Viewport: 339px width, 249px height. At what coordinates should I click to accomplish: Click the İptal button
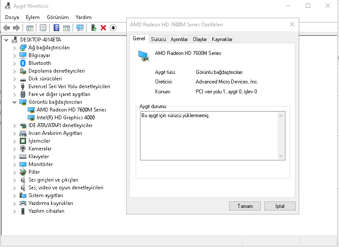[280, 206]
